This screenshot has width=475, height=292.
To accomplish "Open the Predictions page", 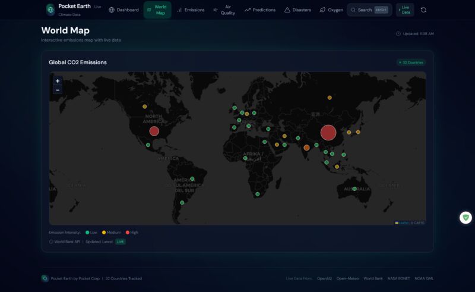I will [260, 10].
